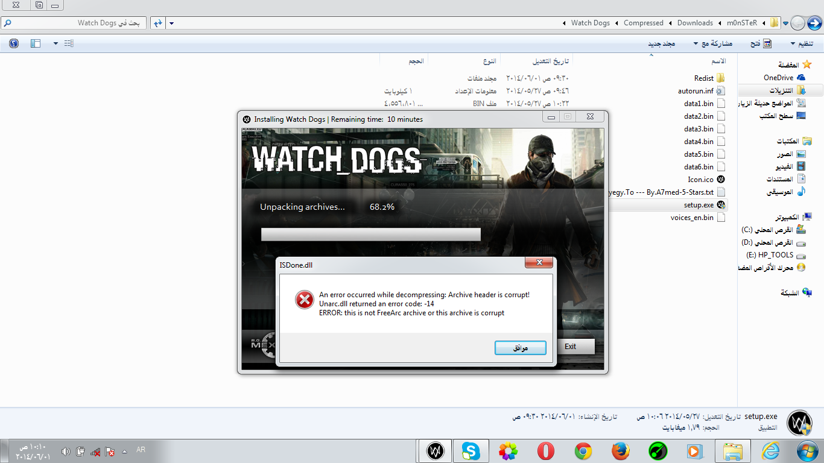This screenshot has width=824, height=463.
Task: Open Music (الموسيقى) library
Action: [x=786, y=192]
